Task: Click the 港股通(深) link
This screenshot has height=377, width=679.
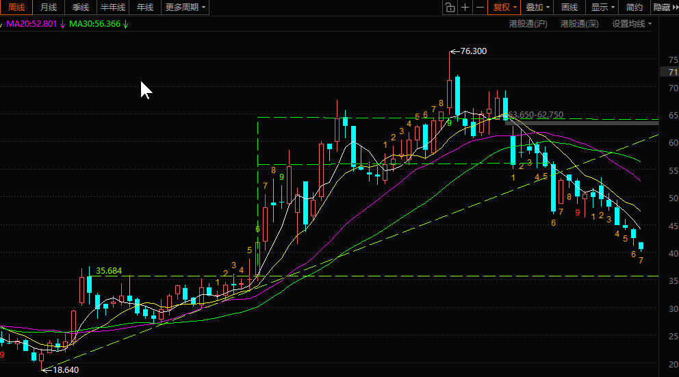Action: point(579,24)
